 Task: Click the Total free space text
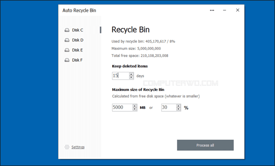pyautogui.click(x=140, y=56)
